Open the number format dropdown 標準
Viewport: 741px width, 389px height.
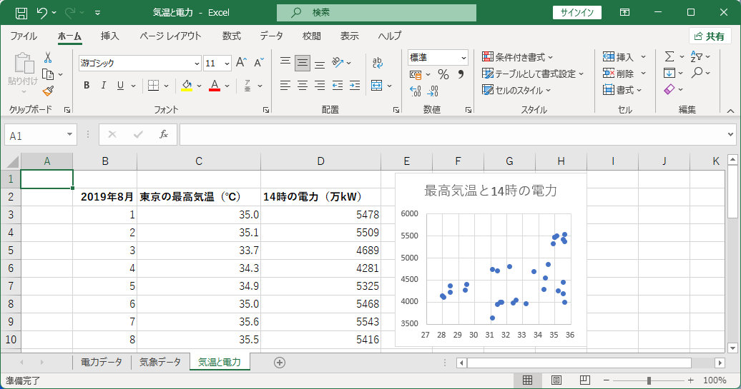[x=463, y=58]
